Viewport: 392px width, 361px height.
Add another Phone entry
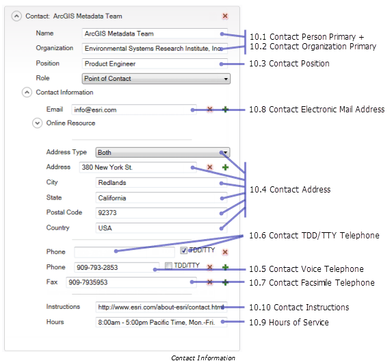(x=225, y=267)
